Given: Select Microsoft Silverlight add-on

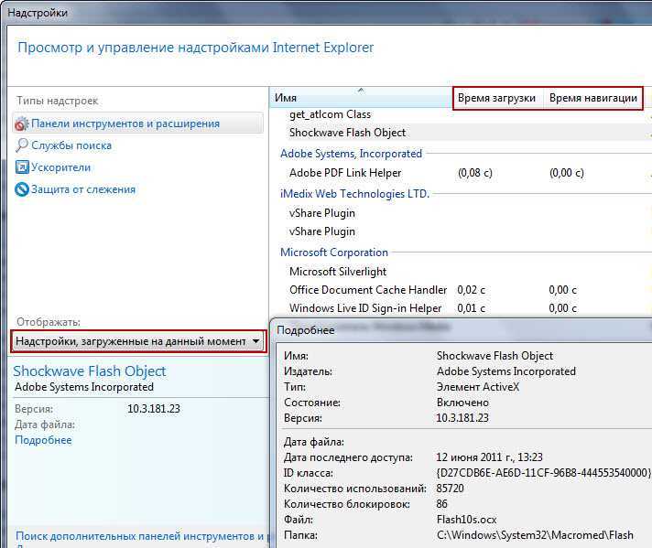Looking at the screenshot, I should pos(338,272).
